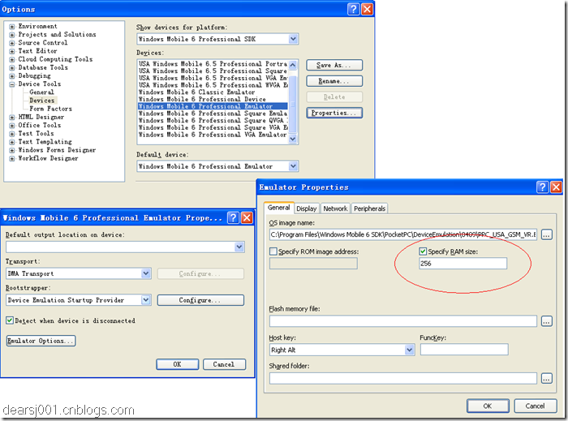Click the Bootstrapper Configure button
Viewport: 568px width, 421px height.
point(200,300)
